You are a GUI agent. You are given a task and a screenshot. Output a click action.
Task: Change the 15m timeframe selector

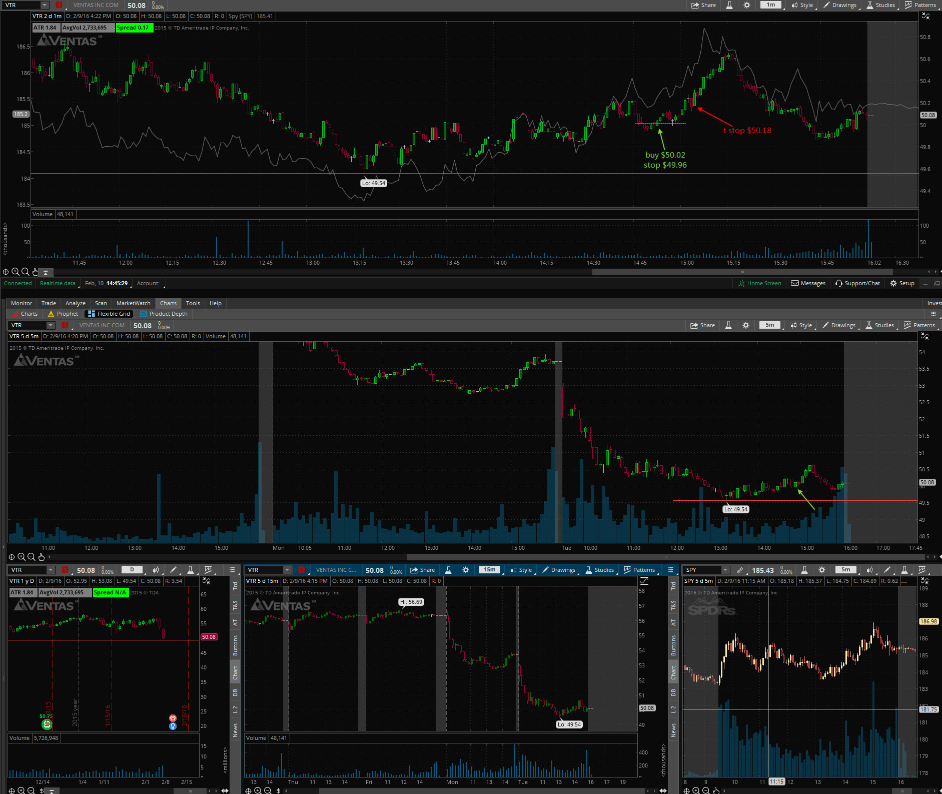490,570
